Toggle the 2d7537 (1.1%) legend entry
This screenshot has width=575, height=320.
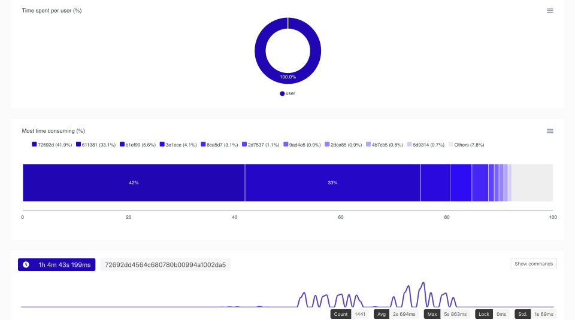[x=261, y=145]
